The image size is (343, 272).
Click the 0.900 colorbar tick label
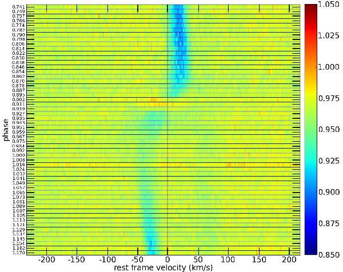tap(330, 191)
